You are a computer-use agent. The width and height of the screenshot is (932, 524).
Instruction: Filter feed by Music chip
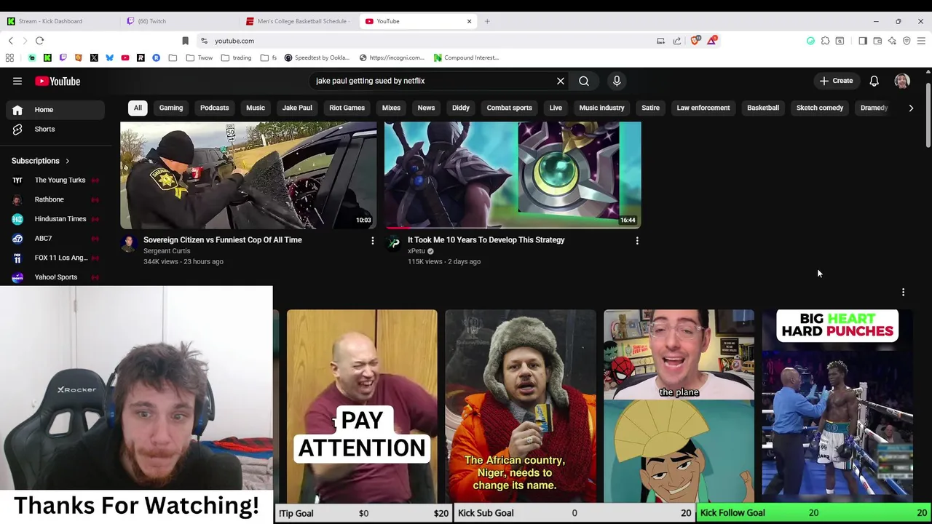(256, 108)
